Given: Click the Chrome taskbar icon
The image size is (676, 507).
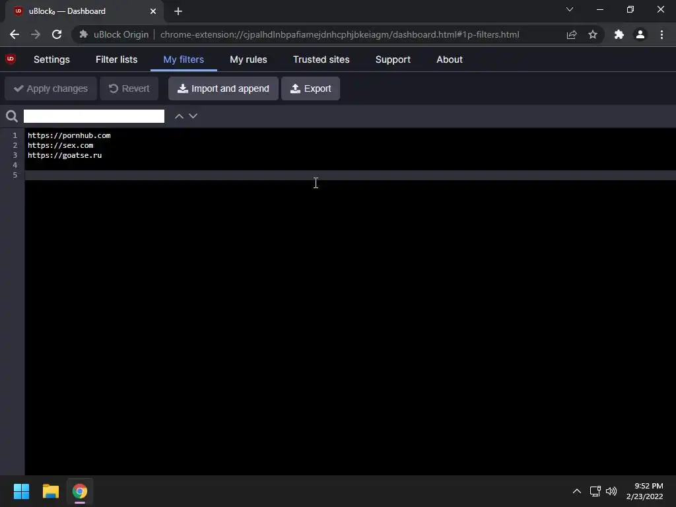Looking at the screenshot, I should point(80,491).
